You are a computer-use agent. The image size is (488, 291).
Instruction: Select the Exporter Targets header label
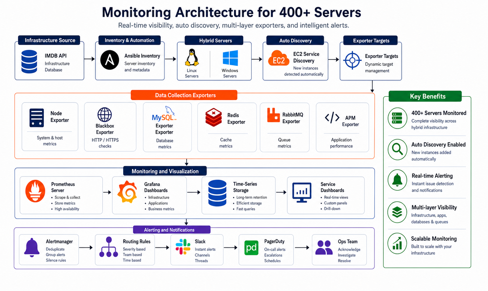coord(371,41)
